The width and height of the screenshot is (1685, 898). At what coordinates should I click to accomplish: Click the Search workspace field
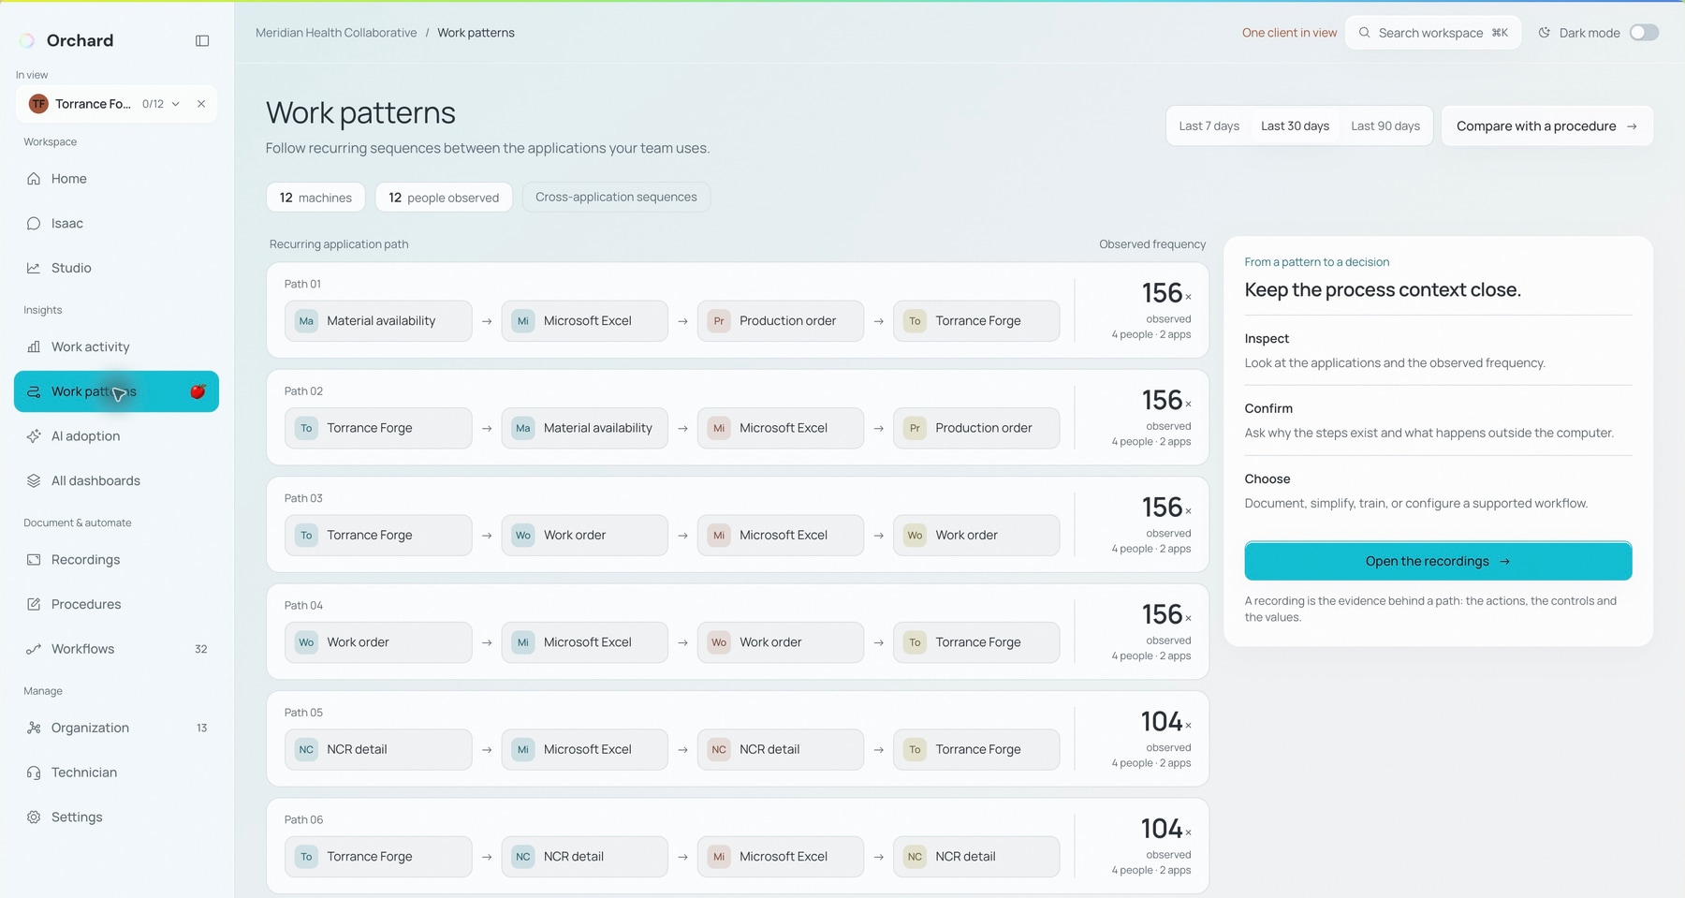(x=1433, y=33)
